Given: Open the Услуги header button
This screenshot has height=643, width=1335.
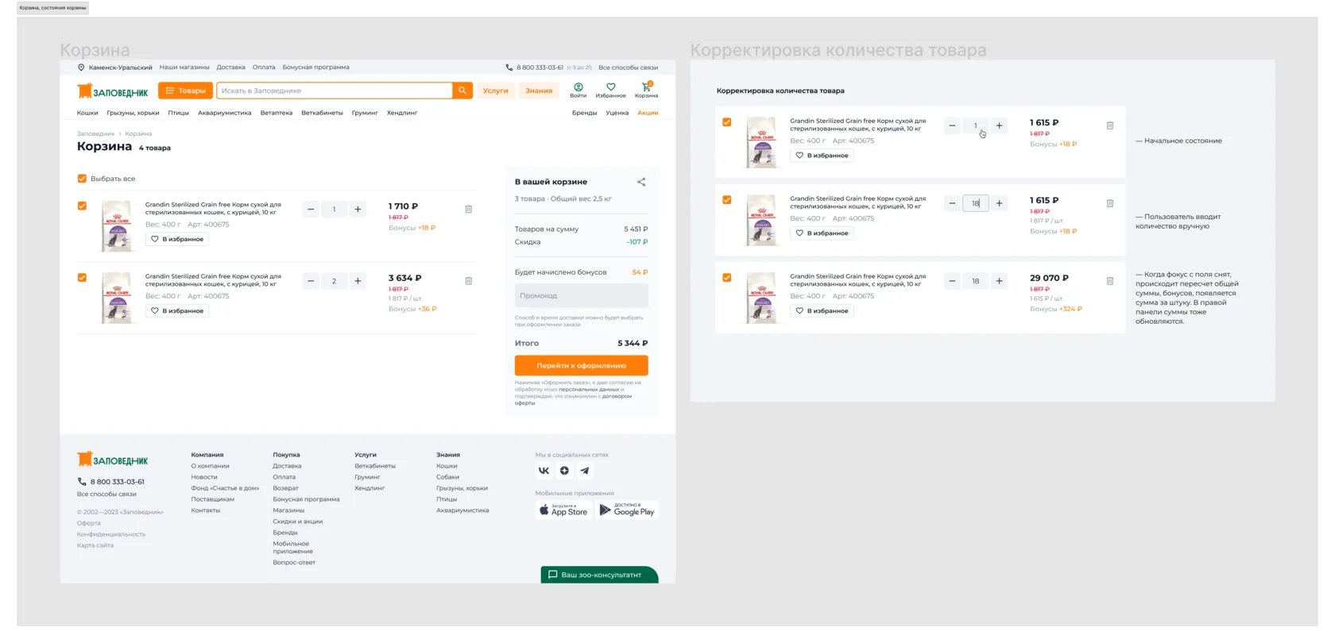Looking at the screenshot, I should click(495, 90).
